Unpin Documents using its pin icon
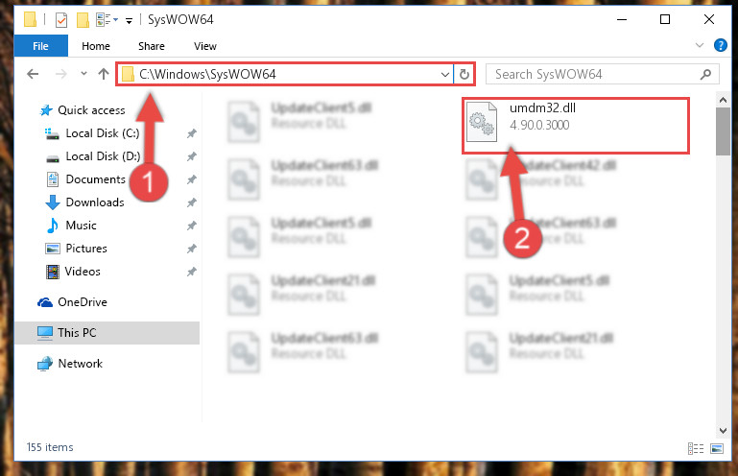 [191, 179]
